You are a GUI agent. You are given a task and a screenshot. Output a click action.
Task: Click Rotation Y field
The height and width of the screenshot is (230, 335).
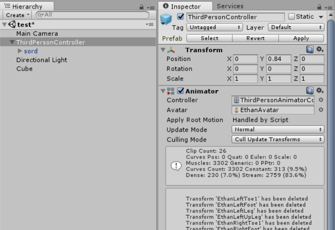[279, 69]
